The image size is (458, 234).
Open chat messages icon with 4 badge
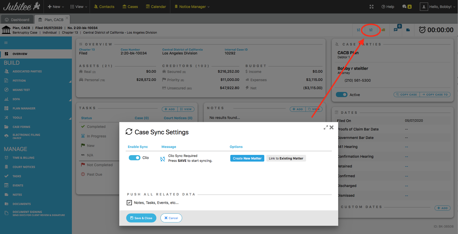[407, 7]
